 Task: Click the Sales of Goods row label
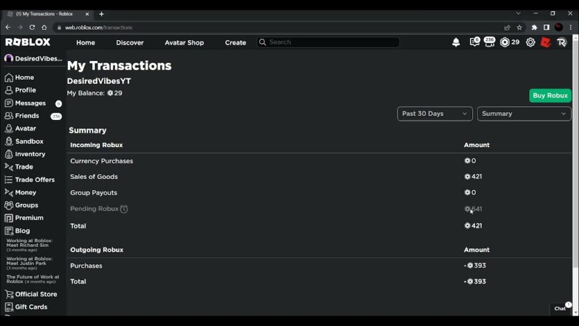(94, 177)
